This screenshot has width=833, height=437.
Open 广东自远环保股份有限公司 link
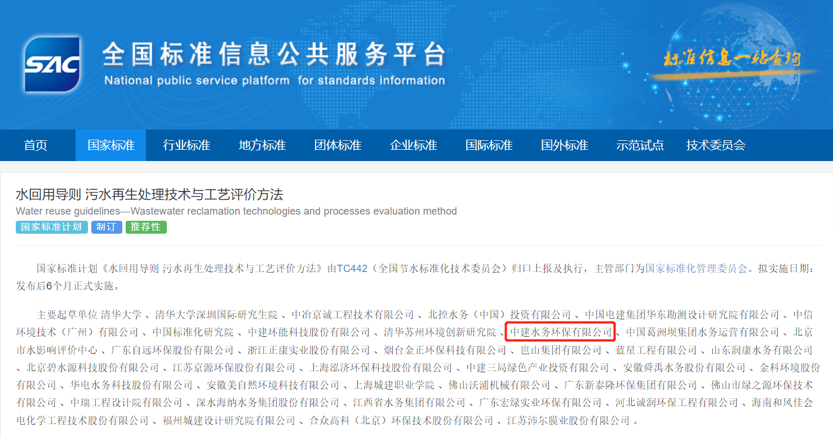(172, 350)
